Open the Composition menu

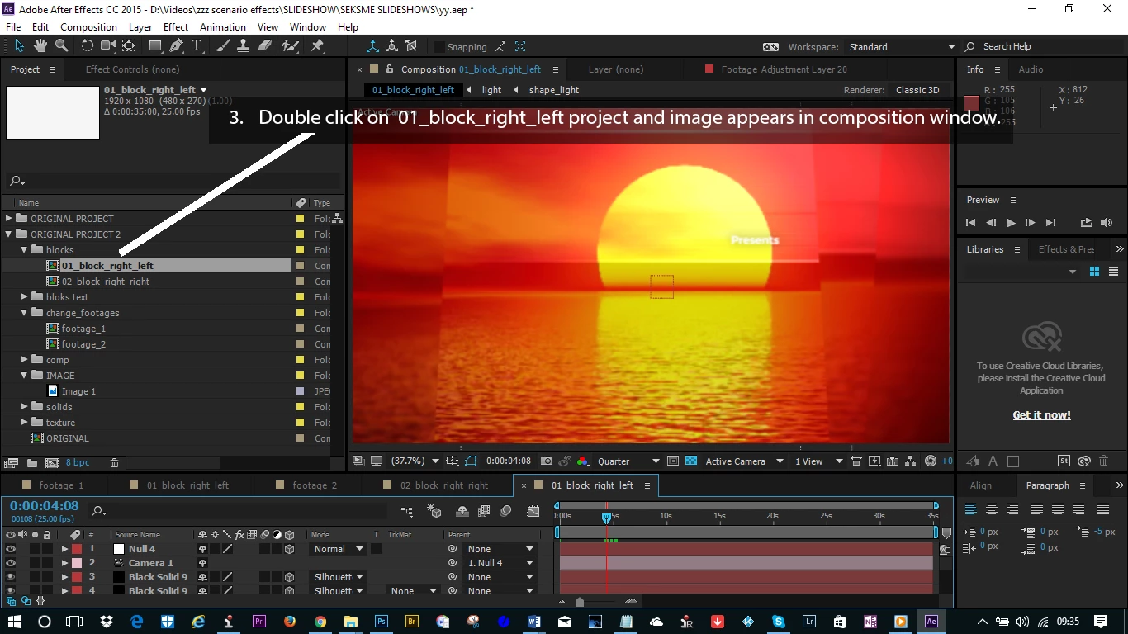(88, 27)
